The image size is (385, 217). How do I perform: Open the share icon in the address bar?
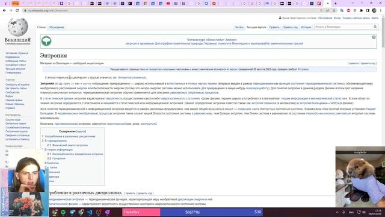pos(327,11)
